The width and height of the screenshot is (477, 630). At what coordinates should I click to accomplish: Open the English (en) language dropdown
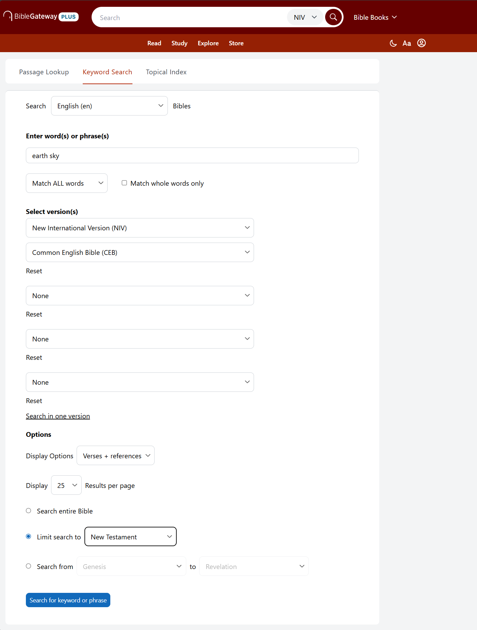[x=109, y=106]
